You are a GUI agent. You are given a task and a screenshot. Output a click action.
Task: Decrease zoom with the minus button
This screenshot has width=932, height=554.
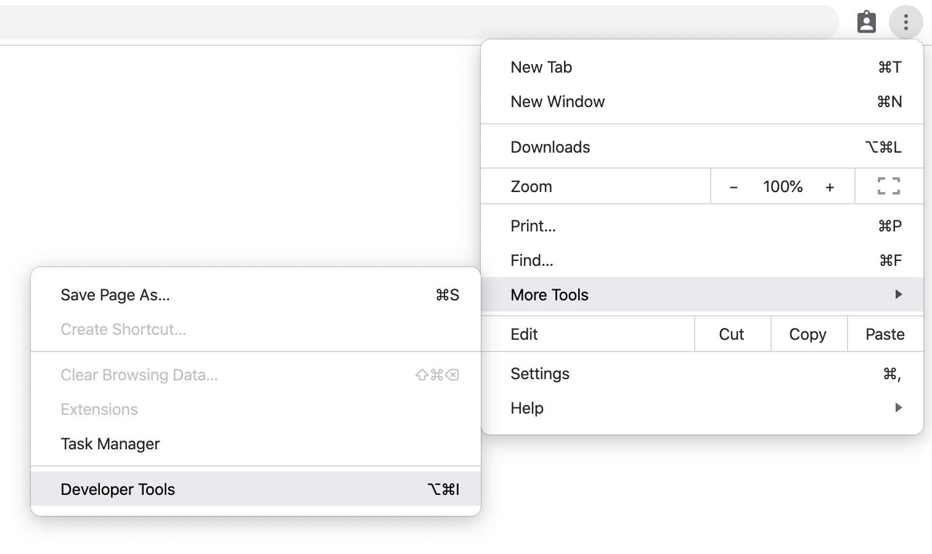pyautogui.click(x=734, y=187)
